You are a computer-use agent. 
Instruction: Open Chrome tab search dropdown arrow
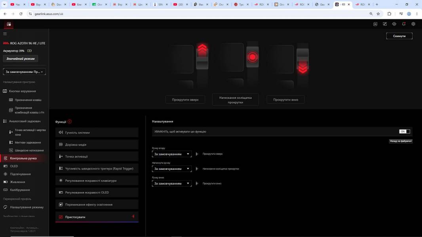[4, 4]
